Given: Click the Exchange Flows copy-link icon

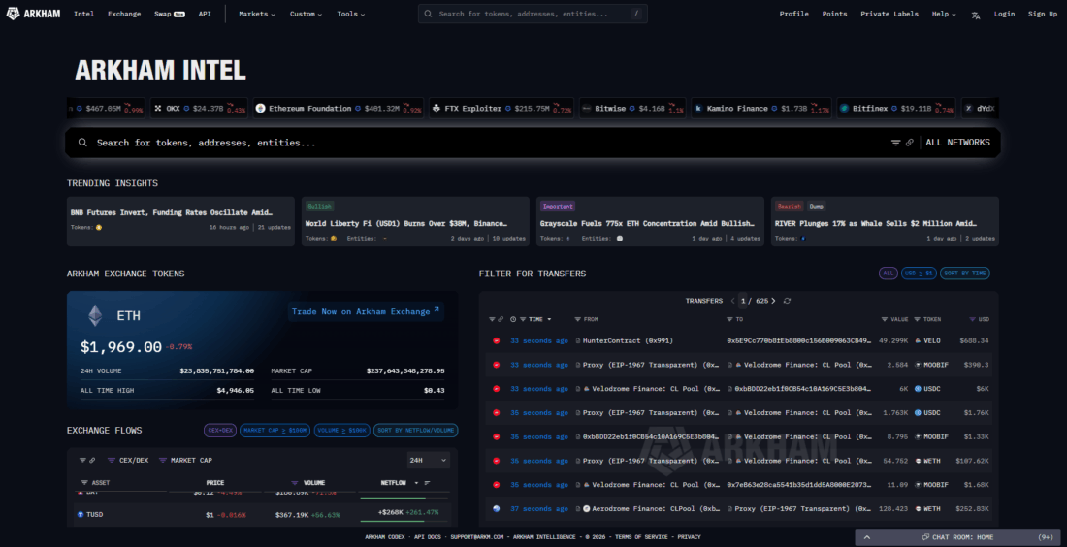Looking at the screenshot, I should 92,461.
